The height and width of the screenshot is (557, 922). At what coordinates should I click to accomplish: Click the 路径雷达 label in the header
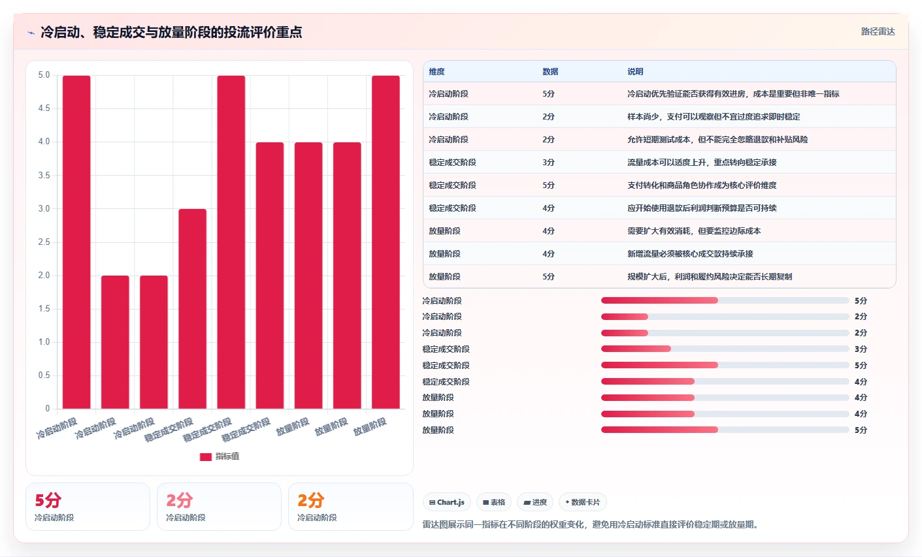[878, 31]
